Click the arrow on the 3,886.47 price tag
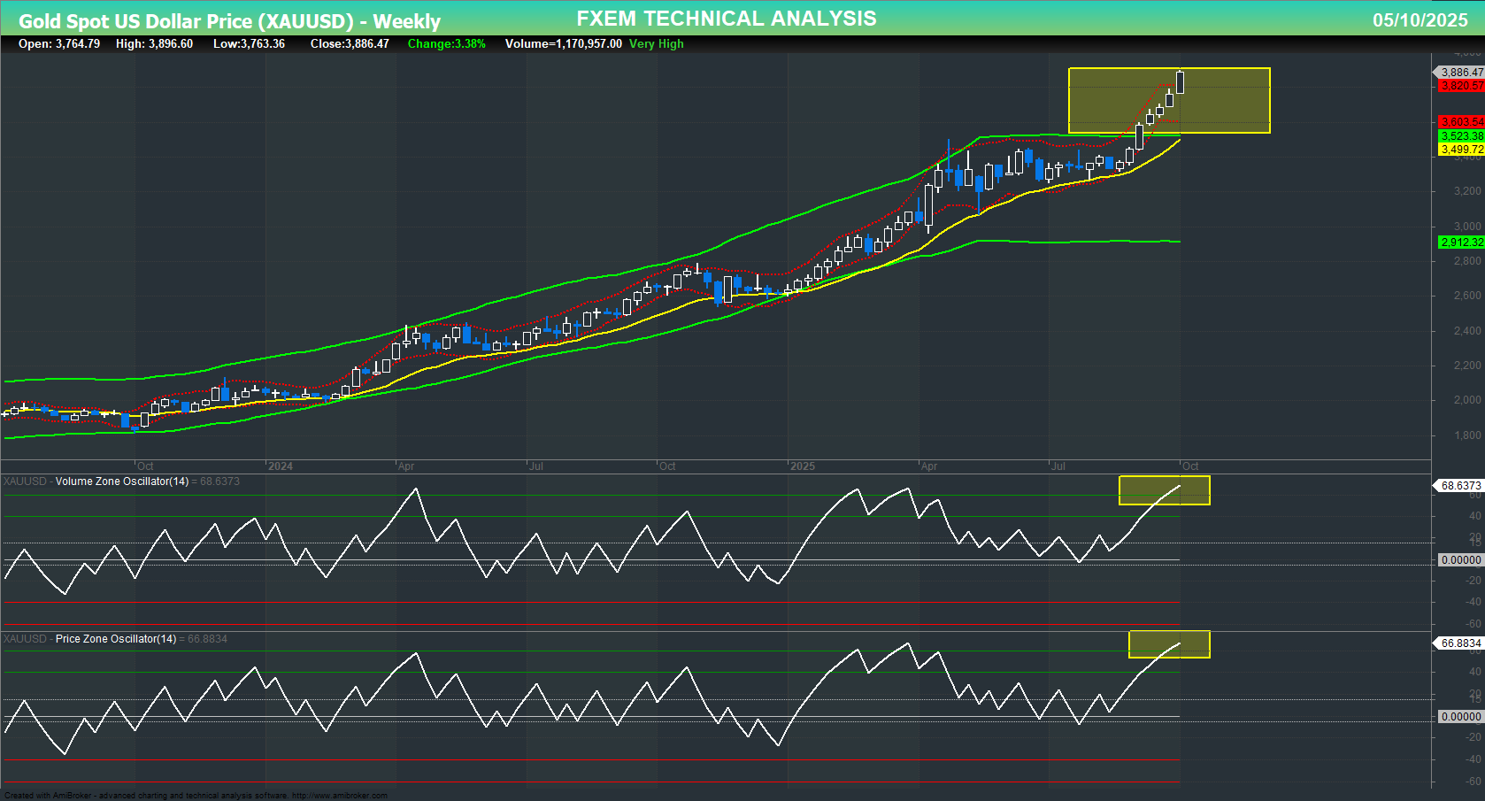Viewport: 1485px width, 801px height. click(x=1437, y=72)
